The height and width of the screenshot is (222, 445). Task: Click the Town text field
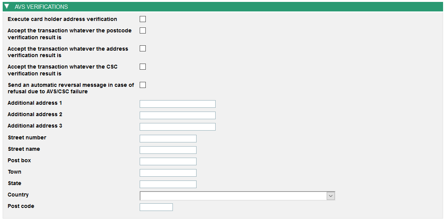point(168,172)
